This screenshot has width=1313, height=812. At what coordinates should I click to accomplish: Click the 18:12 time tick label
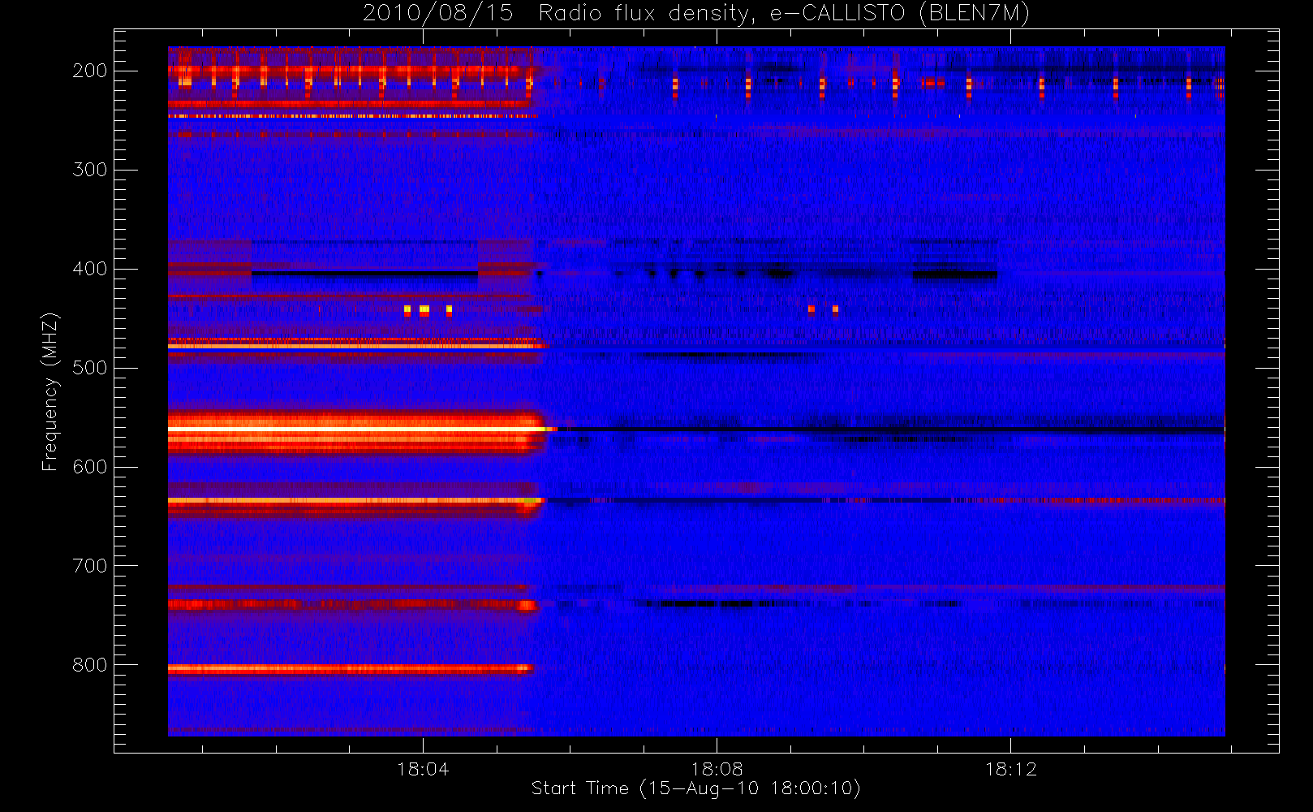point(1010,769)
